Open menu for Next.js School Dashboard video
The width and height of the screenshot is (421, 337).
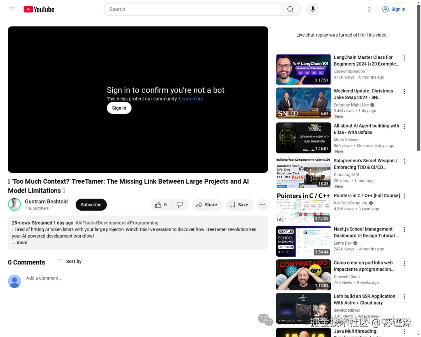click(x=404, y=230)
